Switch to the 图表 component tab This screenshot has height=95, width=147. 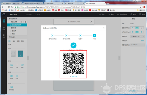pos(23,41)
